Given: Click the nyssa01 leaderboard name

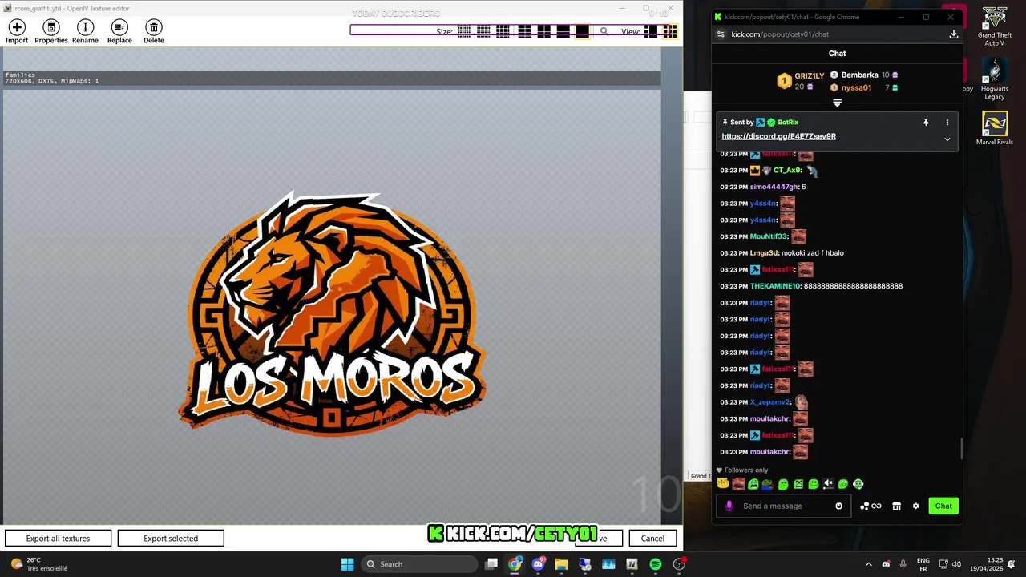Looking at the screenshot, I should [x=856, y=87].
